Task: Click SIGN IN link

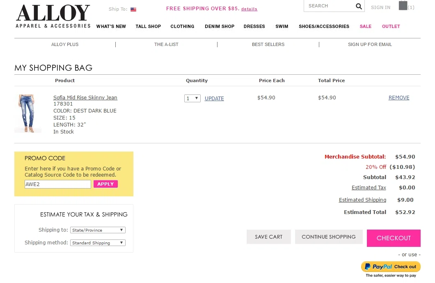Action: [380, 7]
